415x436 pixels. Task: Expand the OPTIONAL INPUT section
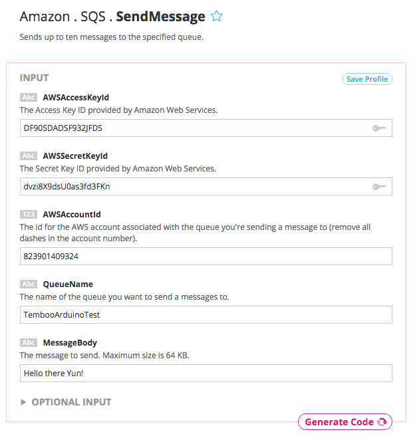pos(65,402)
